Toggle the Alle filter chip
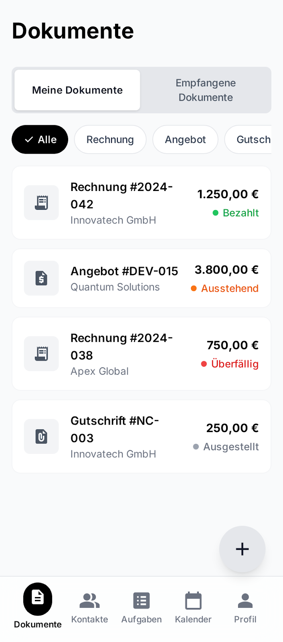 coord(40,140)
